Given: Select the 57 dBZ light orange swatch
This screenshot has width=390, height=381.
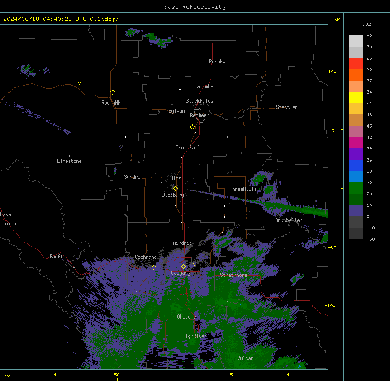Looking at the screenshot, I should click(x=356, y=86).
